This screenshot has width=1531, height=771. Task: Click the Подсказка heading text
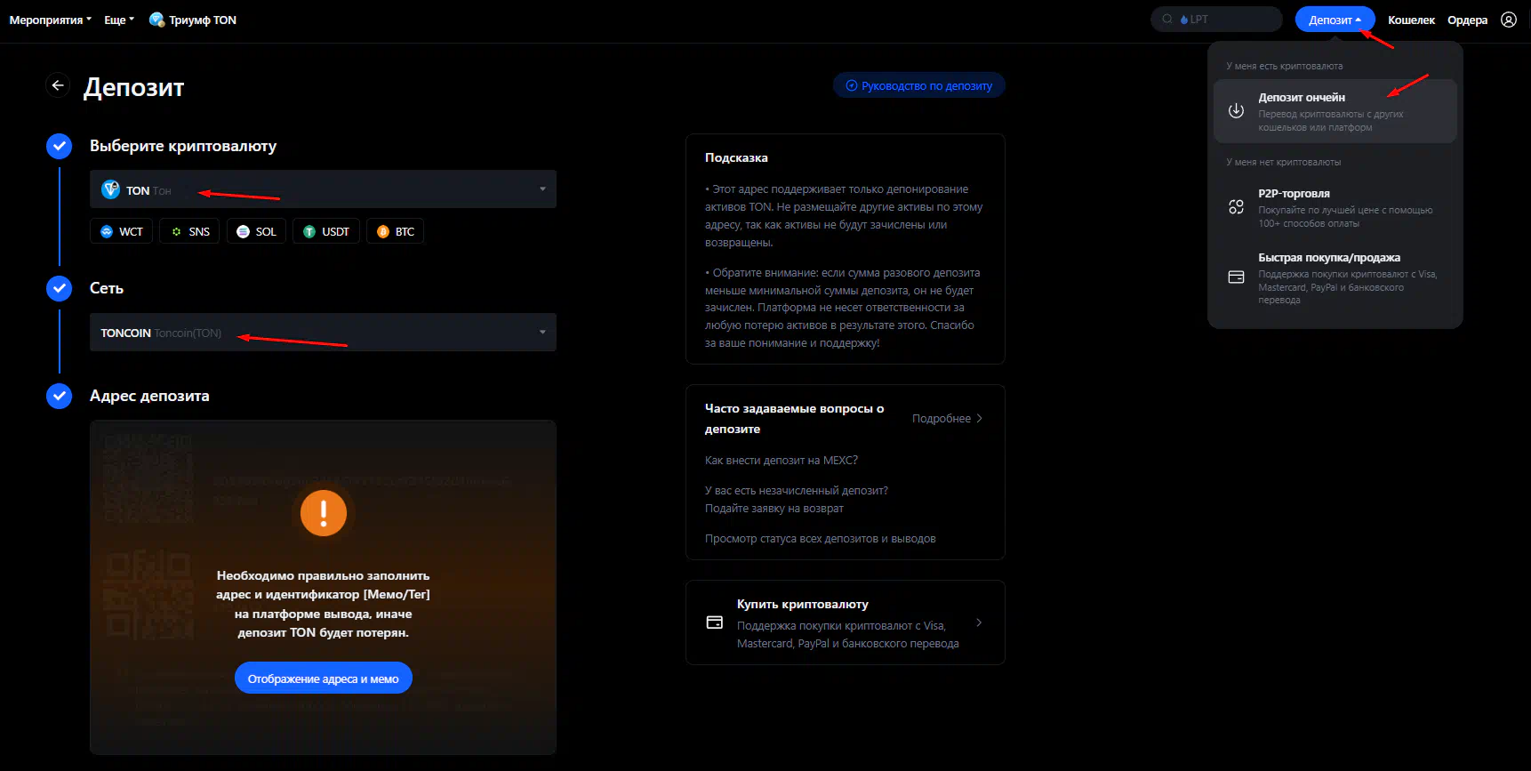[735, 157]
